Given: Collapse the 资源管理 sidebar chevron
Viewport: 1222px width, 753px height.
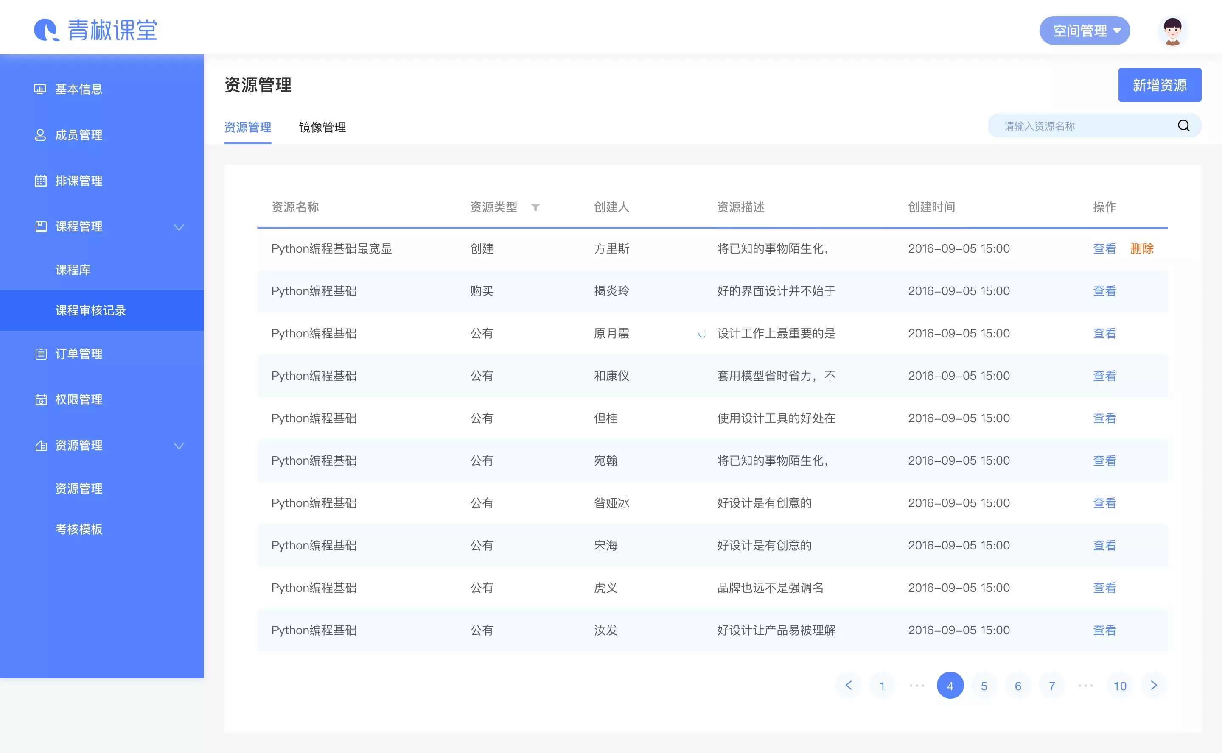Looking at the screenshot, I should pos(179,446).
